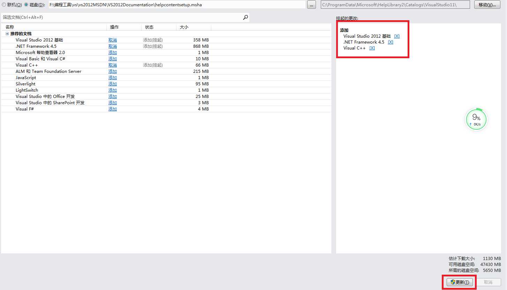507x290 pixels.
Task: Select the LightSwitch row name
Action: click(27, 90)
